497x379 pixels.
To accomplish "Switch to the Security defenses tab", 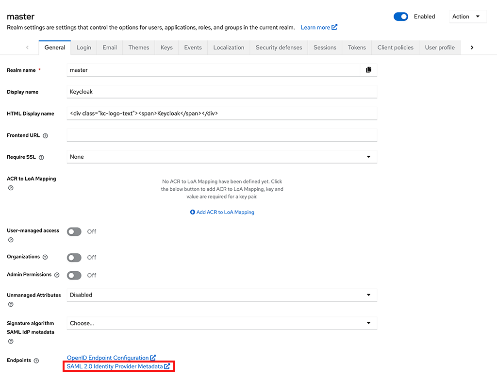I will click(x=279, y=47).
